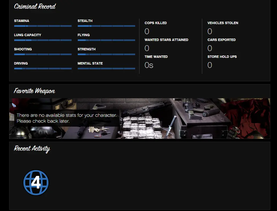Click the Stamina progress bar
The width and height of the screenshot is (277, 211).
[x=43, y=26]
